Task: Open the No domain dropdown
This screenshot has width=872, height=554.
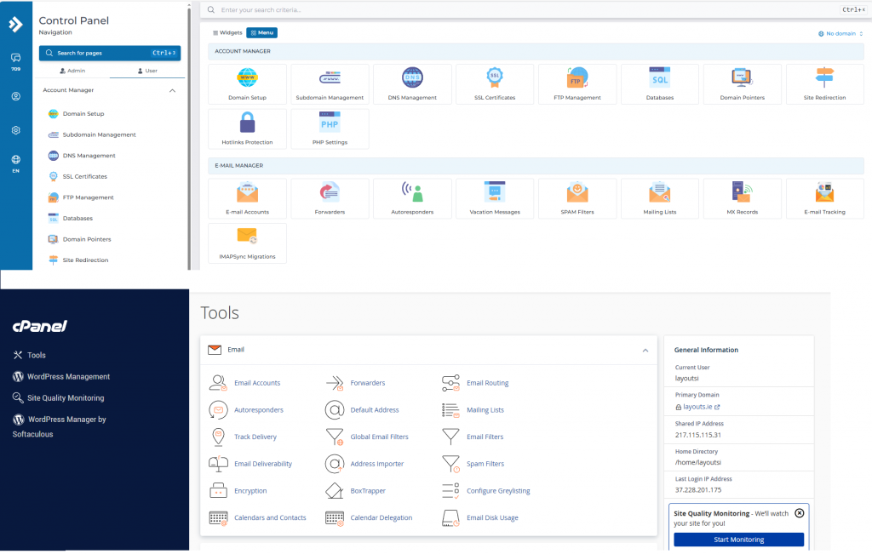Action: click(840, 33)
